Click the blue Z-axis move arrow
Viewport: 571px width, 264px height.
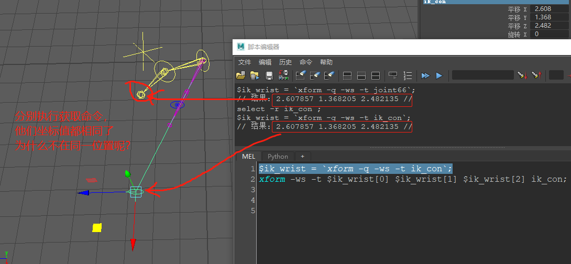(x=83, y=193)
